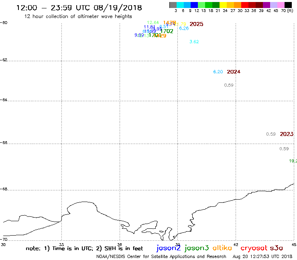Pick the dark red 33–36 ft swatch

(x=252, y=5)
